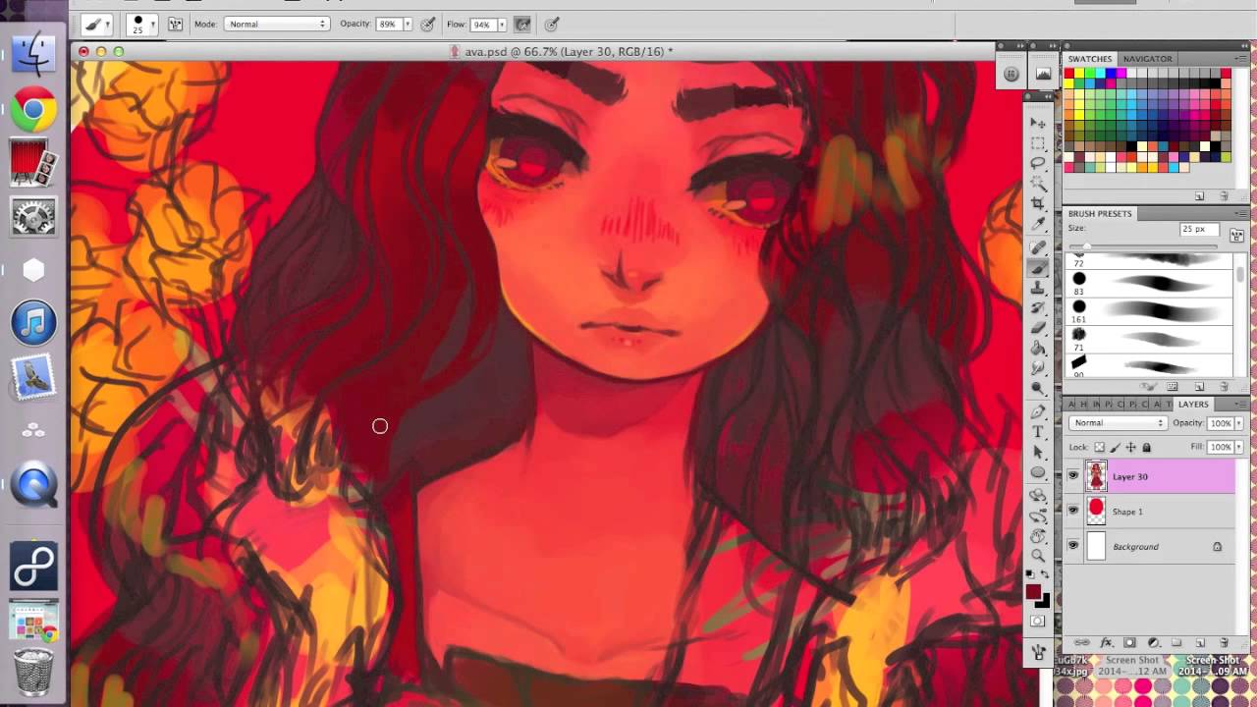This screenshot has width=1257, height=707.
Task: Toggle tablet pressure for size
Action: (x=553, y=24)
